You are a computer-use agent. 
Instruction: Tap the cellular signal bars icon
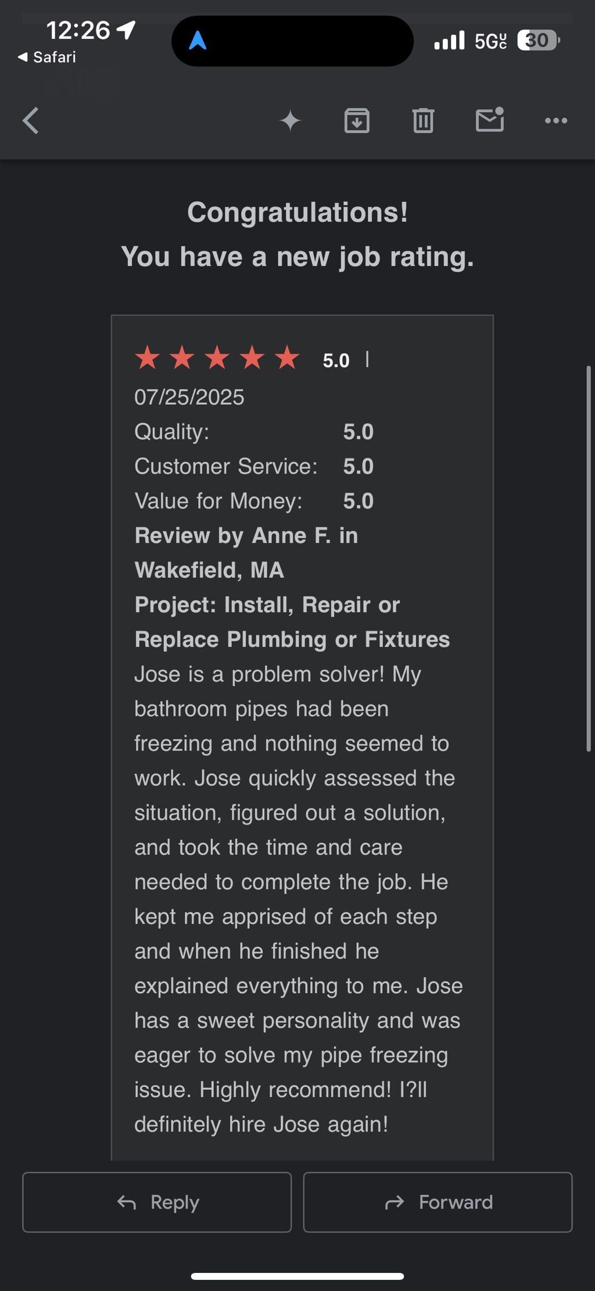tap(449, 41)
